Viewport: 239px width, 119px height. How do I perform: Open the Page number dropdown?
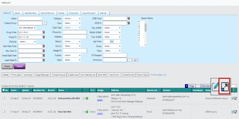point(198,86)
